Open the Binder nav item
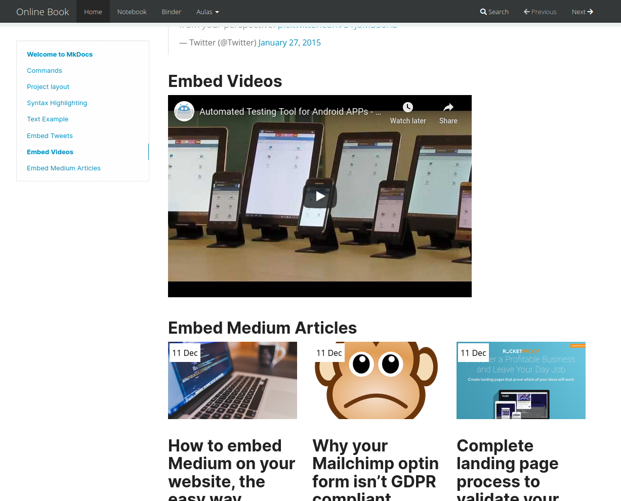Screen dimensions: 621x501 pos(172,12)
